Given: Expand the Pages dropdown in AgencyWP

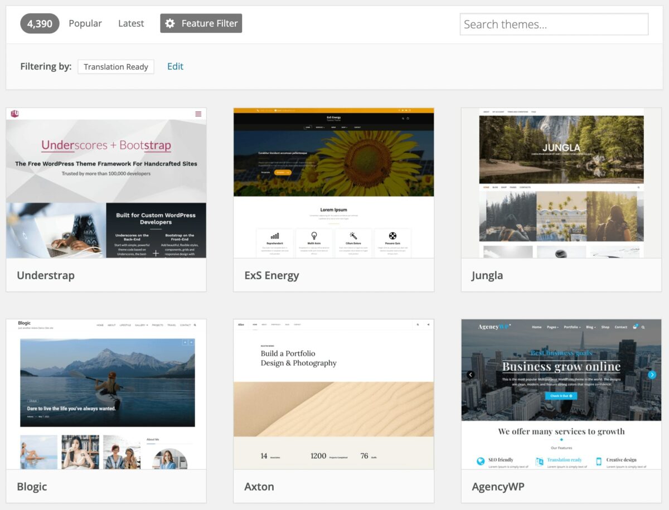Looking at the screenshot, I should point(552,327).
